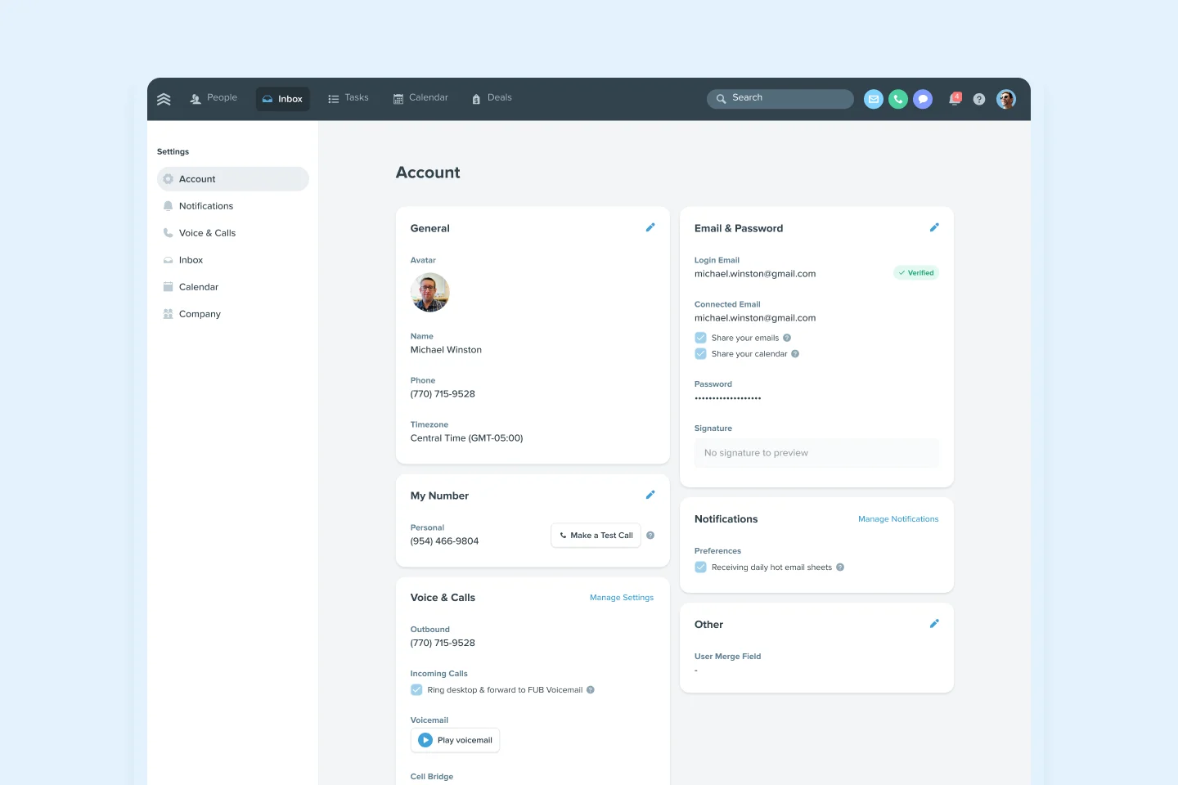The image size is (1178, 785).
Task: Edit My Number with pencil icon
Action: pos(650,495)
